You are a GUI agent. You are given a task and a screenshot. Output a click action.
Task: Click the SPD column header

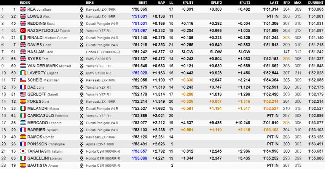pos(287,3)
